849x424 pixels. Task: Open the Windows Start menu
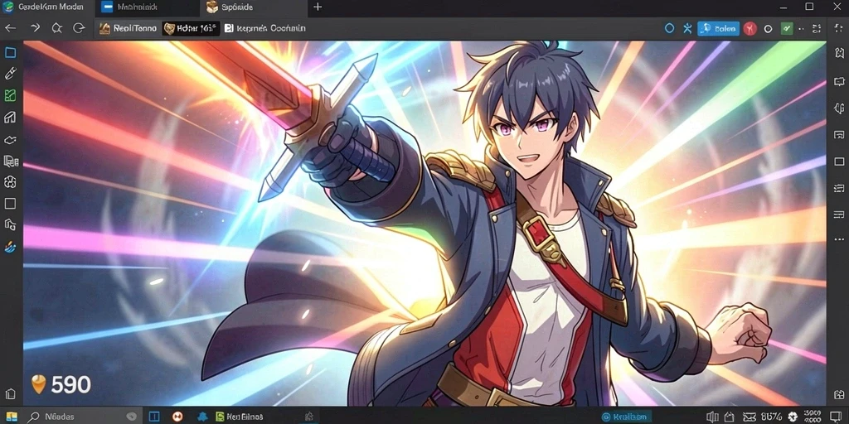pyautogui.click(x=11, y=417)
